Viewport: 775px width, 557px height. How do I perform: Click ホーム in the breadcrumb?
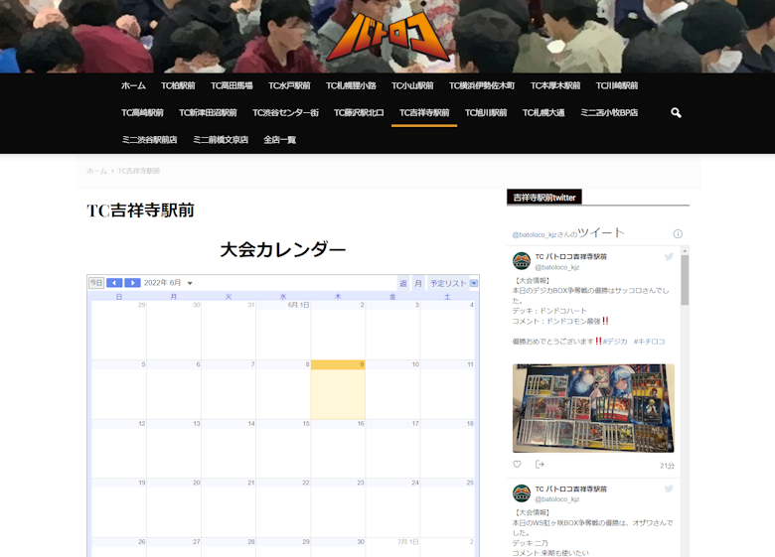pos(97,171)
